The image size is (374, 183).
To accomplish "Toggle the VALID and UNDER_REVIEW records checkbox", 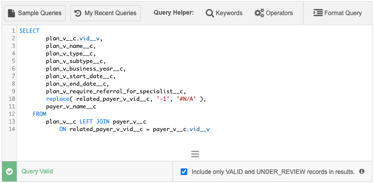I will point(184,171).
